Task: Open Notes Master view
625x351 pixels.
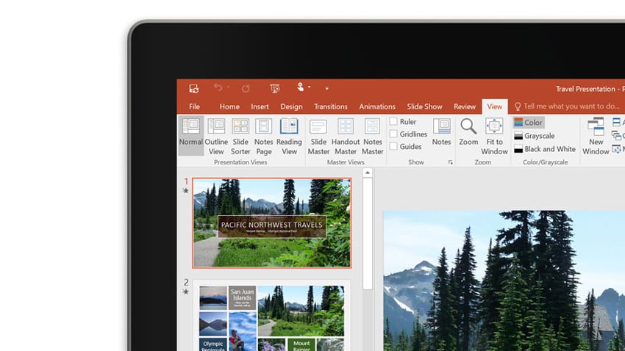Action: tap(373, 136)
